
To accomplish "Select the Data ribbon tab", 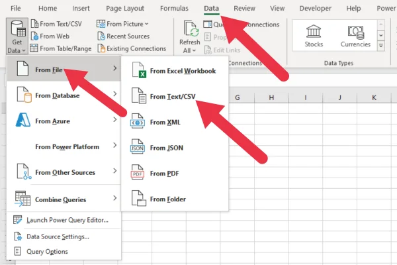I will (x=212, y=9).
